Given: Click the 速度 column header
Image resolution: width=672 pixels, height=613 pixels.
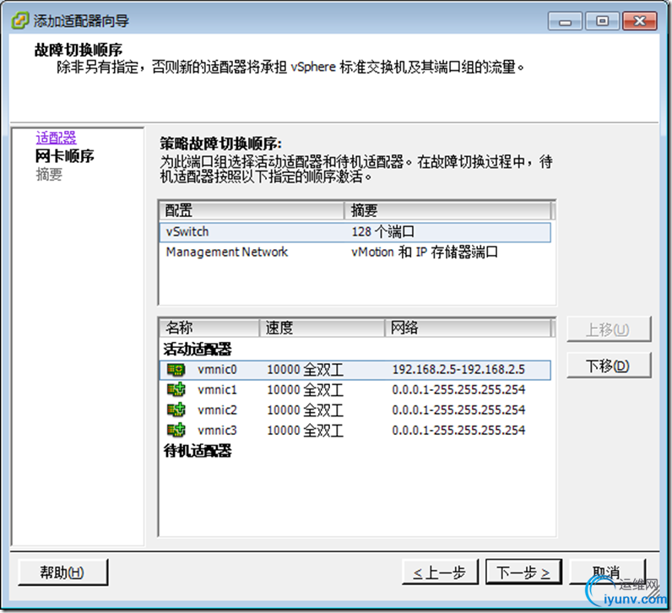Looking at the screenshot, I should click(322, 328).
